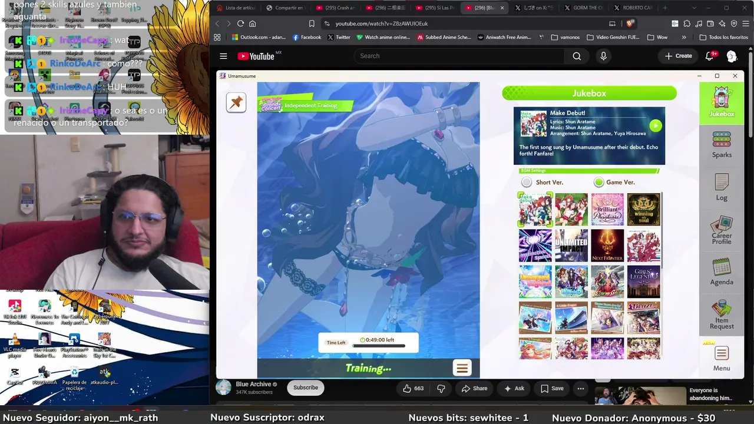This screenshot has height=424, width=754.
Task: Go to the browser home page
Action: [253, 24]
